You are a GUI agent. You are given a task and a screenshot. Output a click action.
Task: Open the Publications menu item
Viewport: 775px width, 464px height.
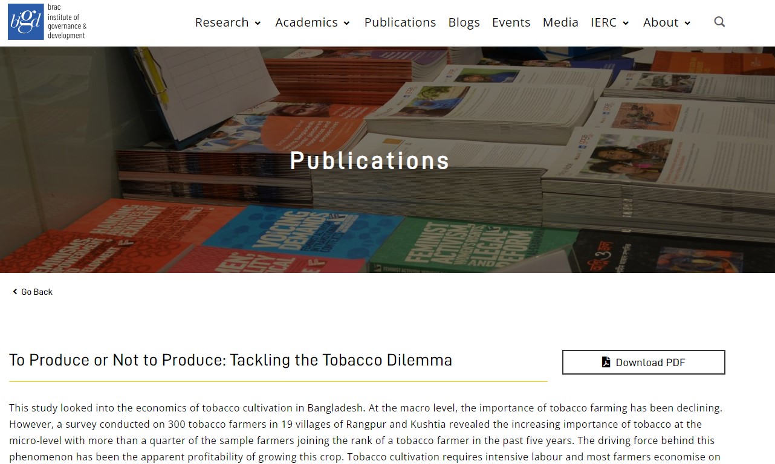tap(400, 22)
